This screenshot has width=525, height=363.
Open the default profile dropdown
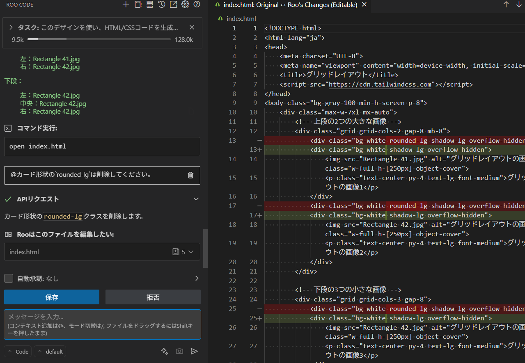50,352
